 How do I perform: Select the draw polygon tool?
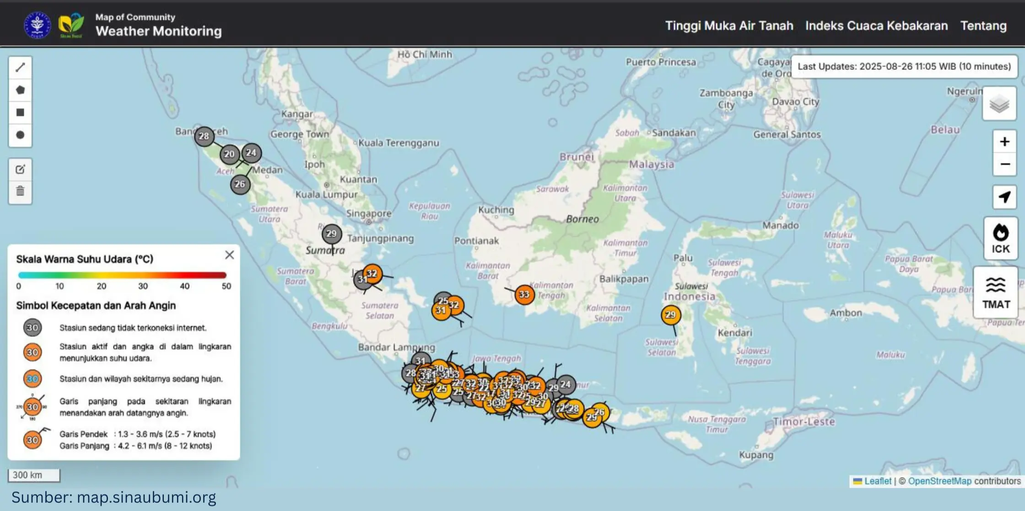[x=20, y=90]
